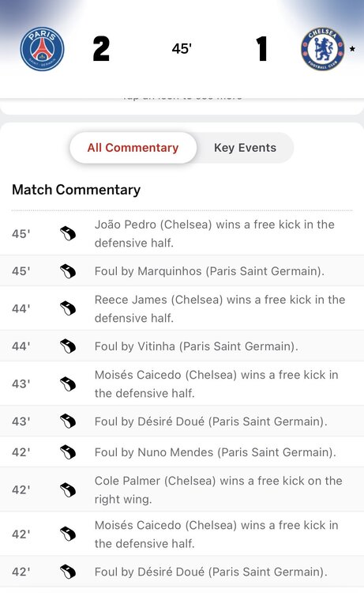Tap the 45' match clock indicator
This screenshot has width=364, height=593.
pyautogui.click(x=182, y=49)
